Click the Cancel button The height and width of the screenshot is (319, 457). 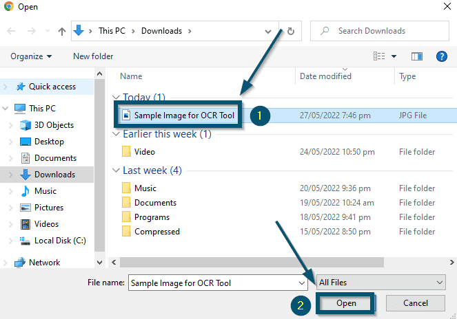coord(415,303)
